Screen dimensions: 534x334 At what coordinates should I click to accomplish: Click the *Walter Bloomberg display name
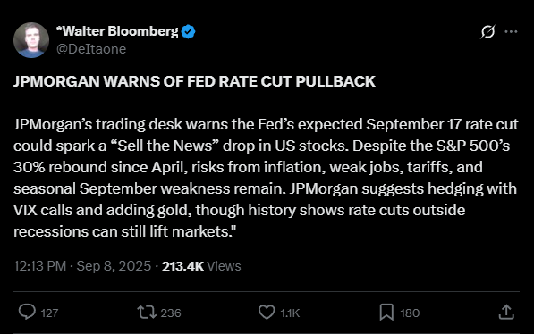point(117,31)
